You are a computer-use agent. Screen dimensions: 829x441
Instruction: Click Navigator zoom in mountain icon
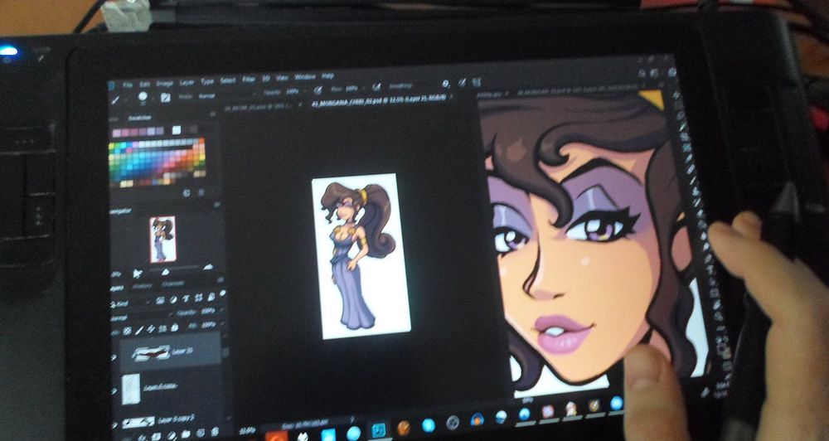[x=208, y=268]
